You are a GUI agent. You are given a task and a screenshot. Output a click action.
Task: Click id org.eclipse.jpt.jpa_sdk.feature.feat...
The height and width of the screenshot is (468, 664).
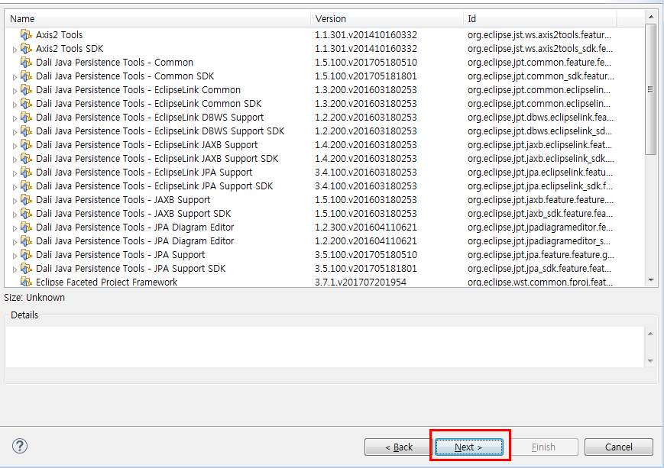[539, 269]
